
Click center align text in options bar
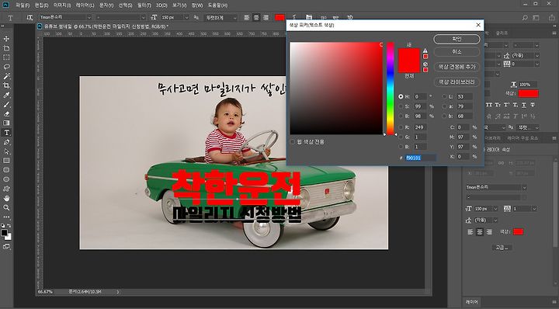tap(256, 17)
